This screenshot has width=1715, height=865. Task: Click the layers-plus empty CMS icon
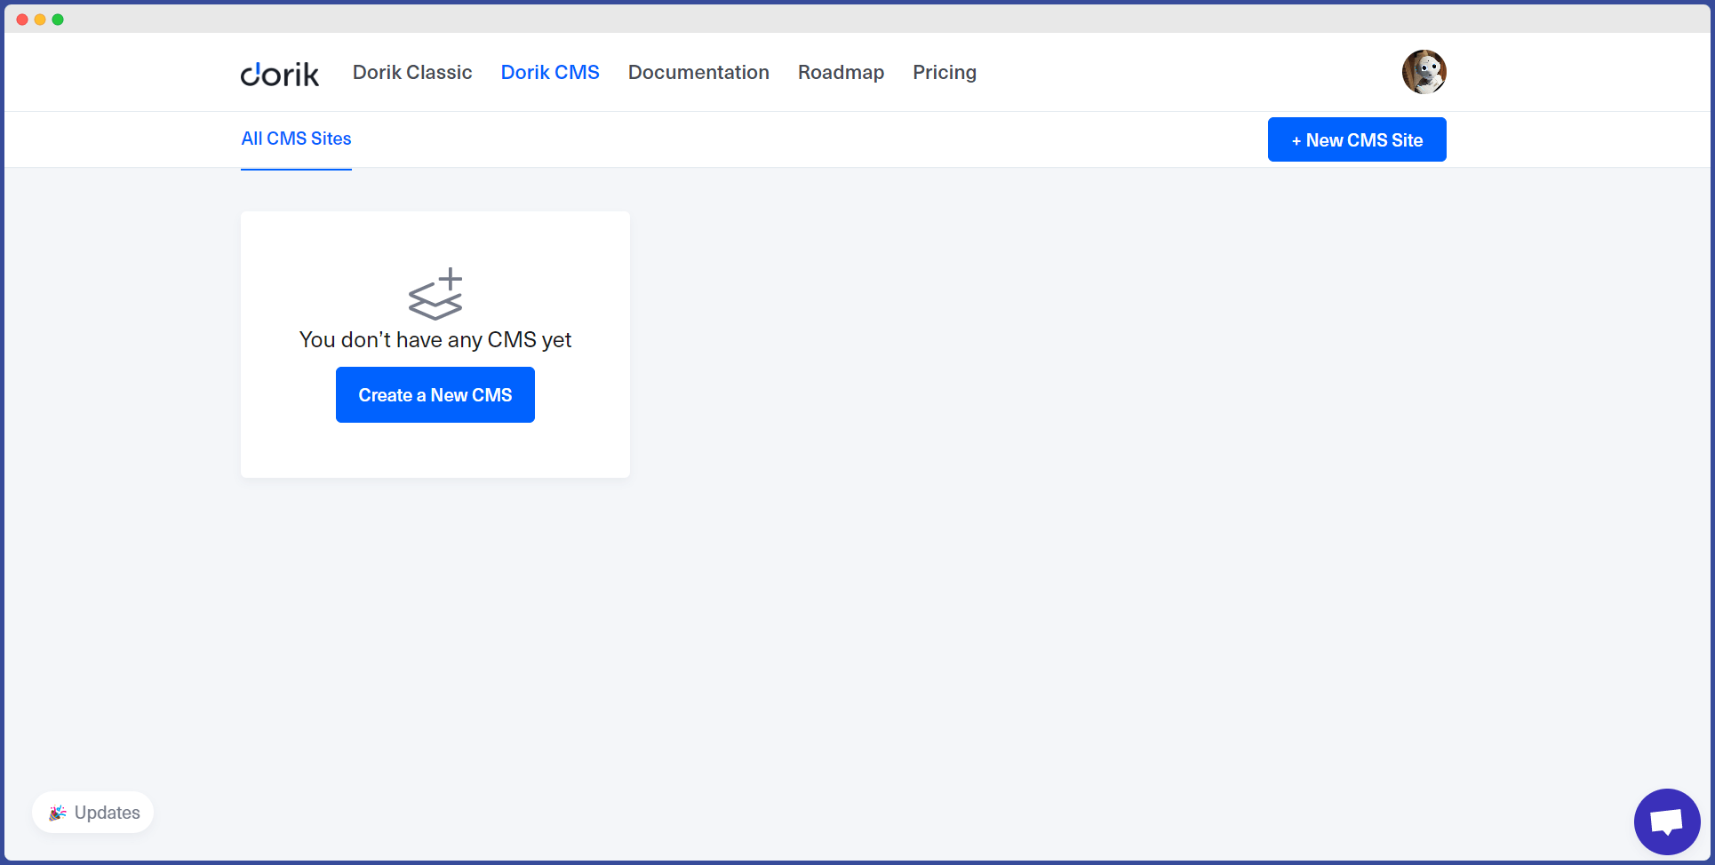pyautogui.click(x=435, y=293)
